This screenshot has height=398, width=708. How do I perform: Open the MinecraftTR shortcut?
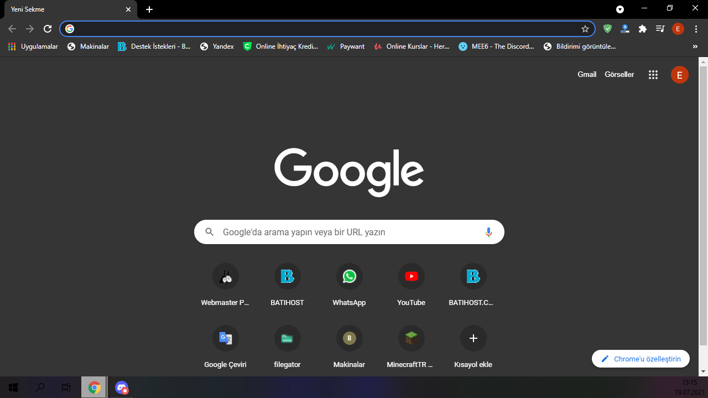[x=412, y=347]
